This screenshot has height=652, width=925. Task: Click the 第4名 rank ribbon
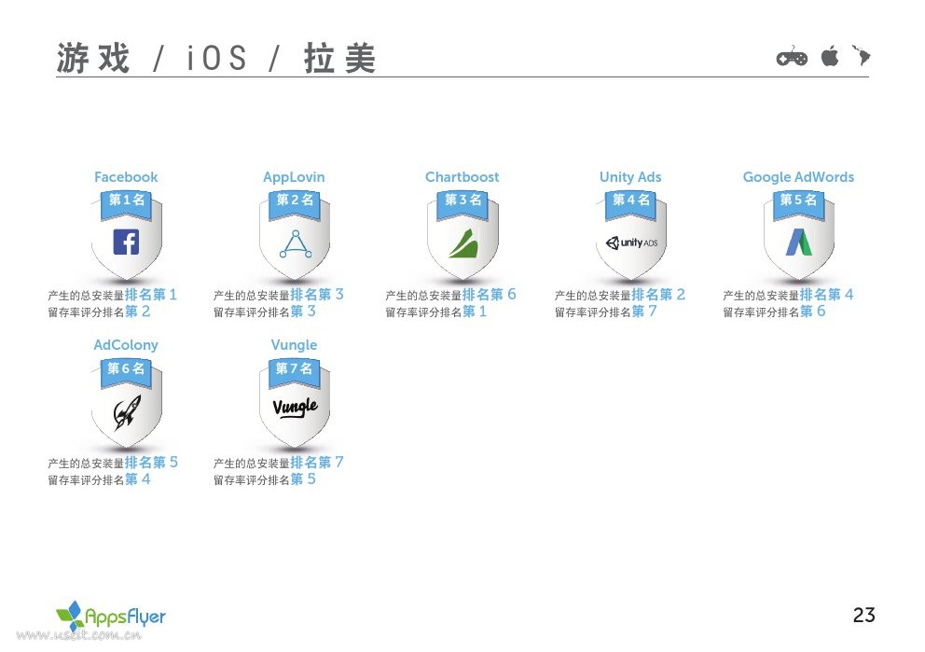tap(630, 204)
